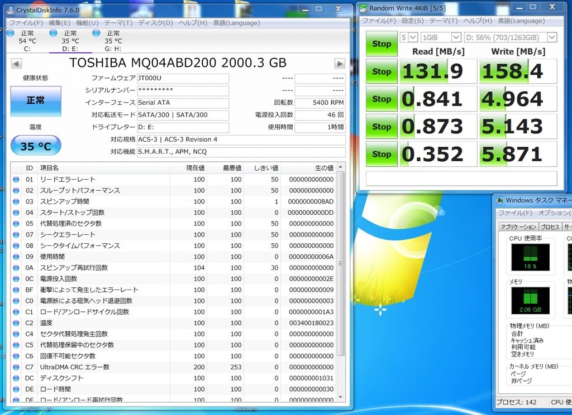
Task: Open ファイル(F) menu in CrystalDiskInfo
Action: [x=26, y=23]
